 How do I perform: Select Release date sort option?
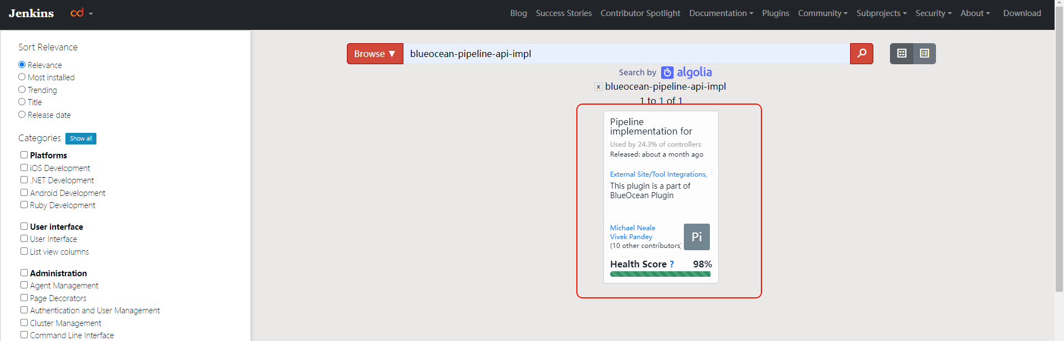click(22, 115)
